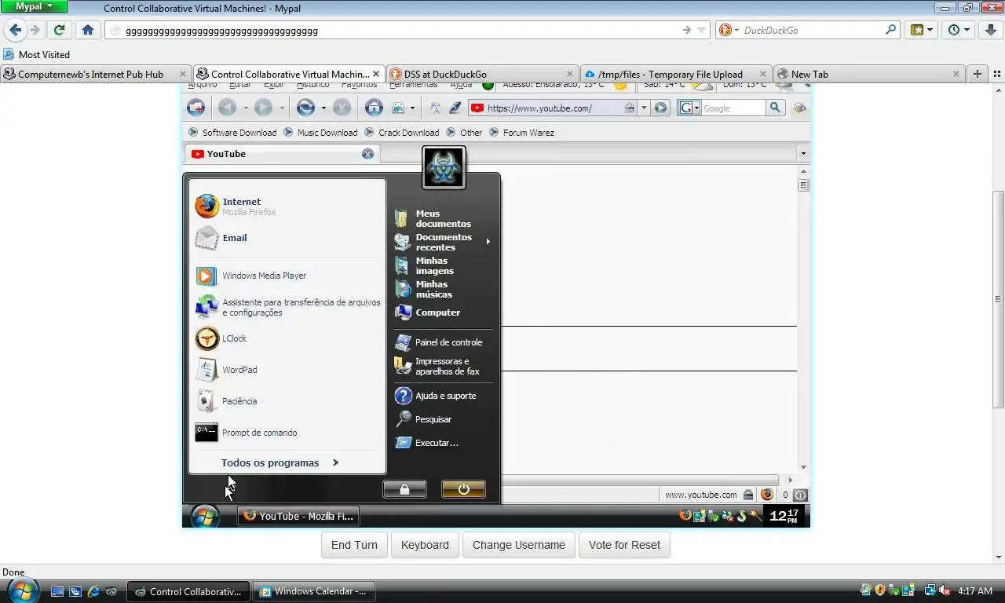Click the power button in Start menu

click(463, 489)
